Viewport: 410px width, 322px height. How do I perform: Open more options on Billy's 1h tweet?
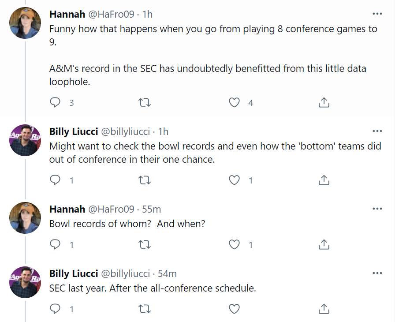pos(377,131)
